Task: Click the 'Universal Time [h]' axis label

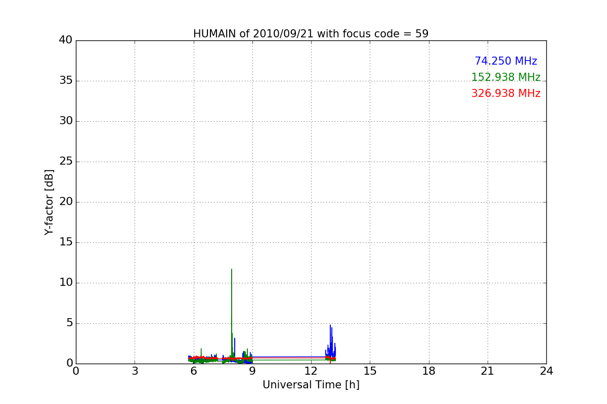Action: coord(311,385)
